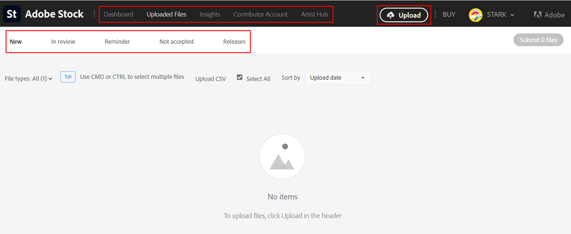This screenshot has width=571, height=234.
Task: Expand File types: All (1) filter
Action: point(29,79)
